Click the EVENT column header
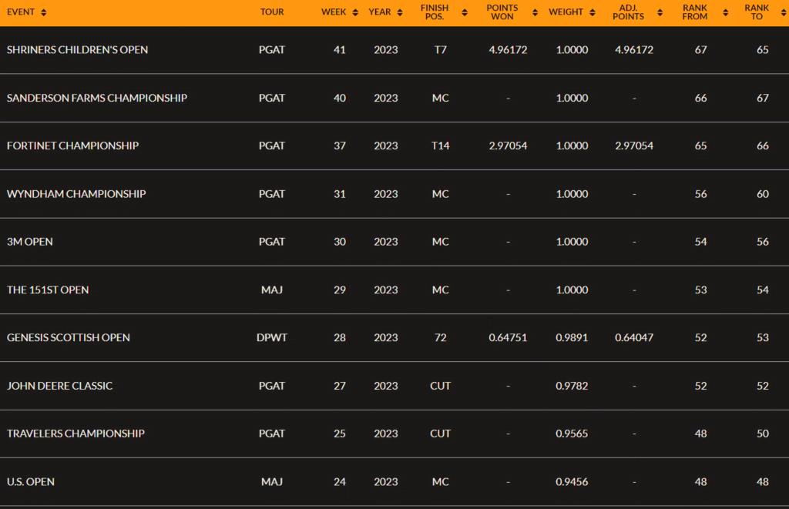 tap(21, 12)
